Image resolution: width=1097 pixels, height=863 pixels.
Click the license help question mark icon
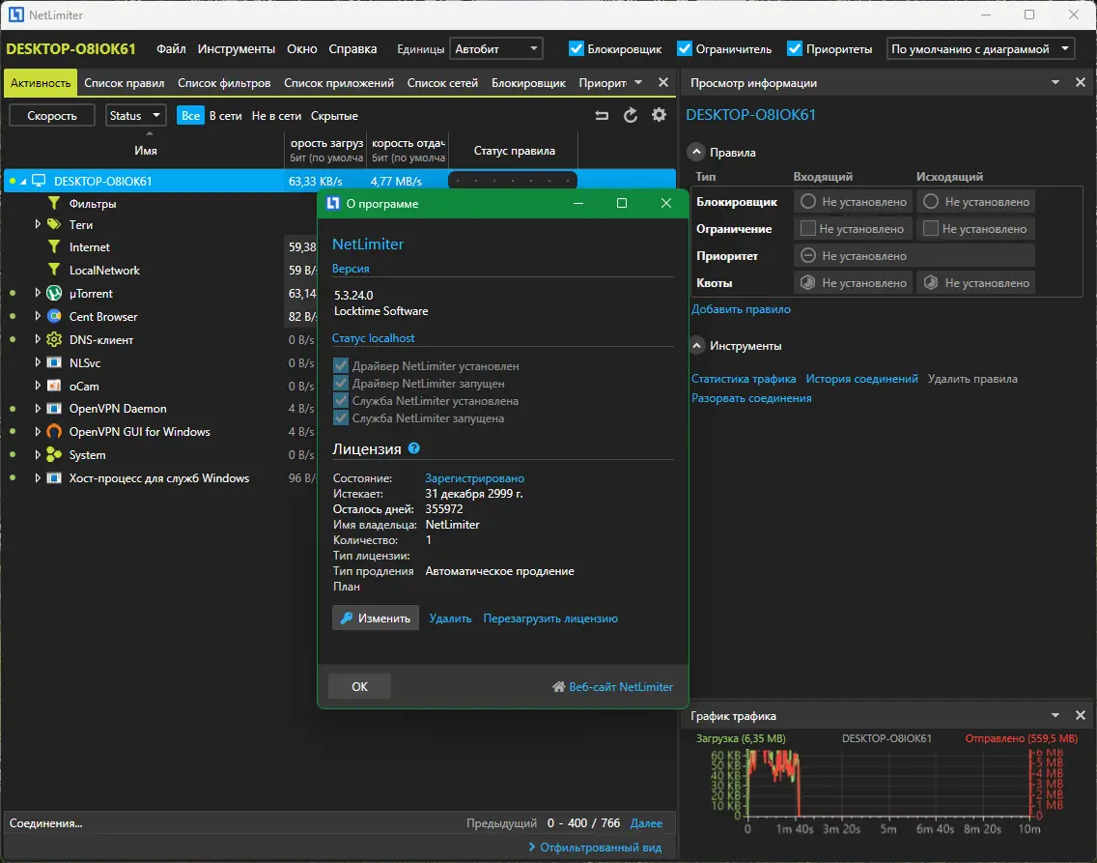(x=414, y=448)
